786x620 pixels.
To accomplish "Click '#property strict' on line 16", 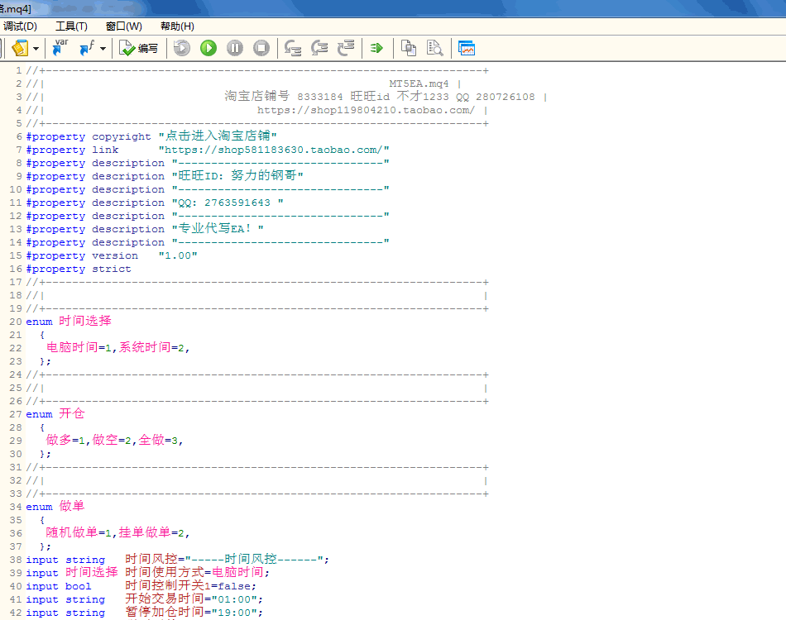I will (x=79, y=269).
